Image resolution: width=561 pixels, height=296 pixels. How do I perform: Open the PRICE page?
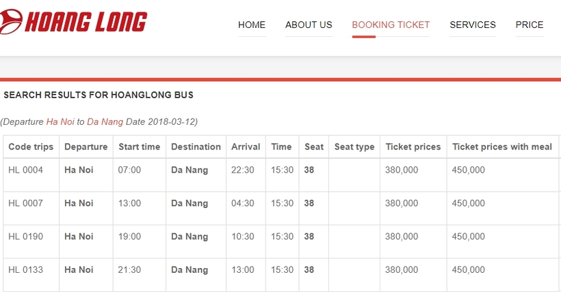pos(530,25)
